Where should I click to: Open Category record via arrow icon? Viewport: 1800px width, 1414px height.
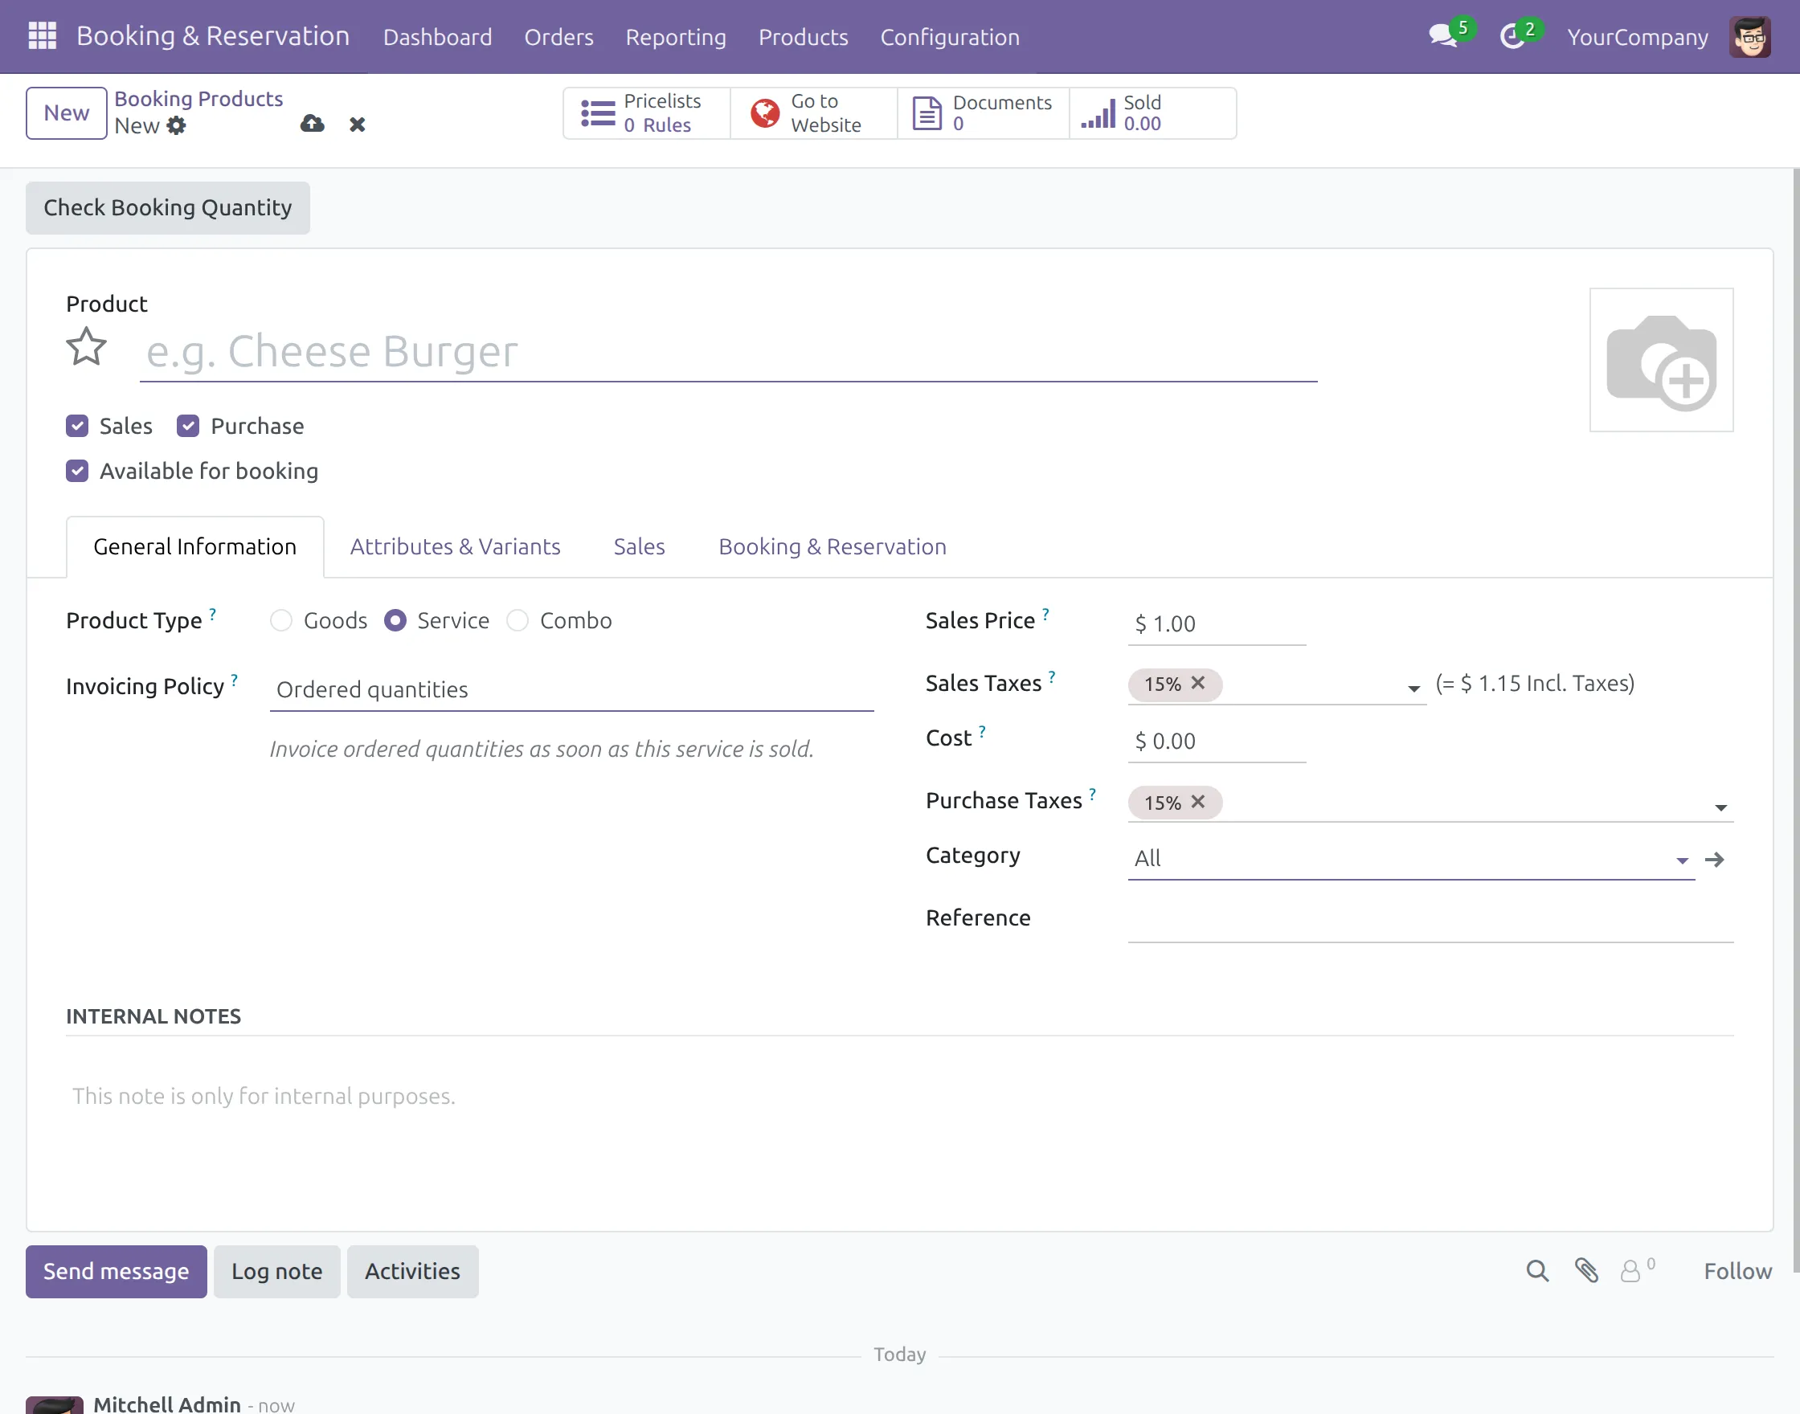coord(1714,860)
